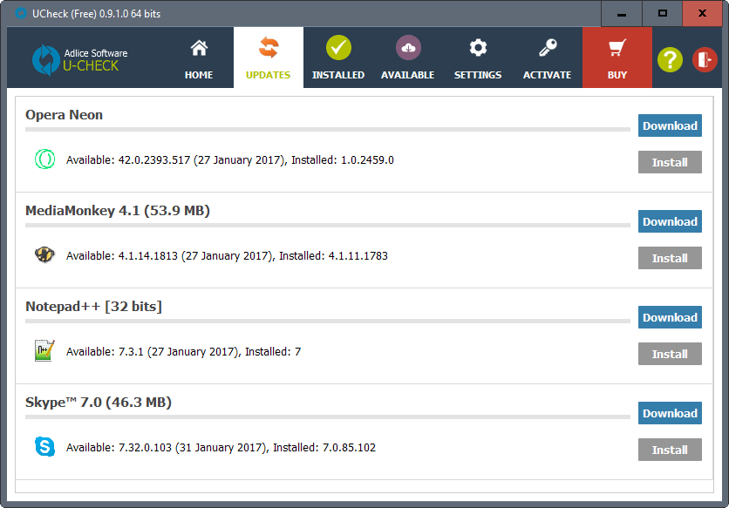
Task: Click the Adlice U-Check logo
Action: tap(80, 59)
